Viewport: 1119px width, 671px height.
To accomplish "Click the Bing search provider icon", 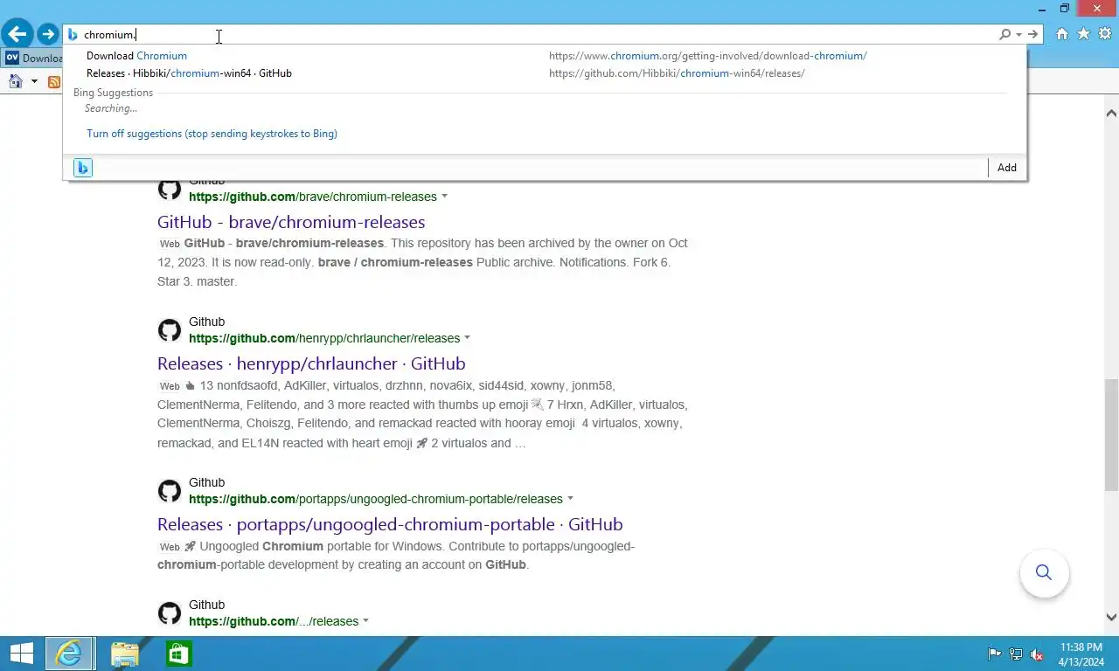I will click(83, 168).
